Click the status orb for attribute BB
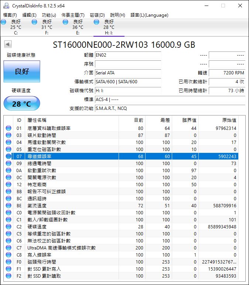This screenshot has height=285, width=249. click(8, 191)
